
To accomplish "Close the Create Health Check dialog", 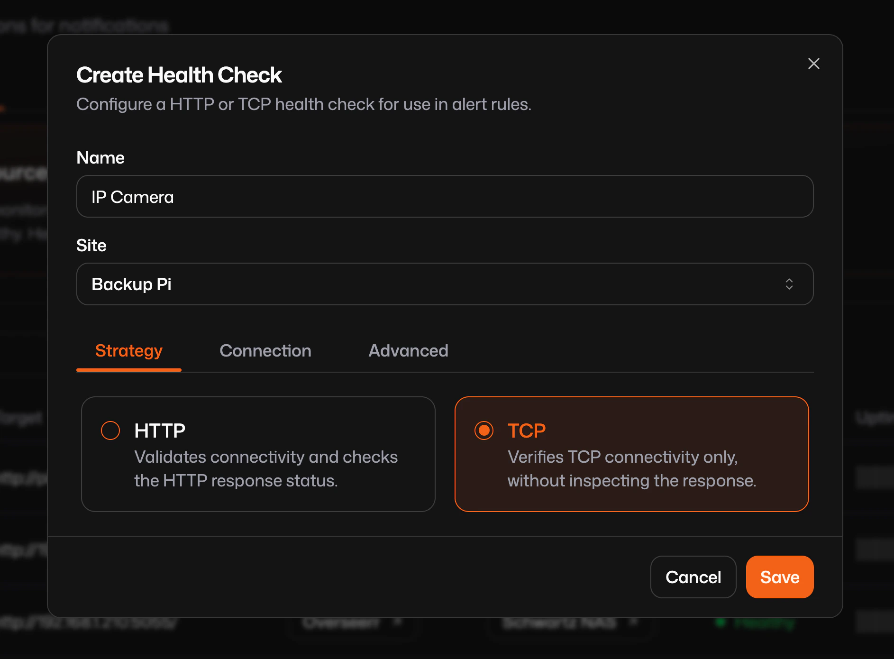I will click(x=814, y=64).
